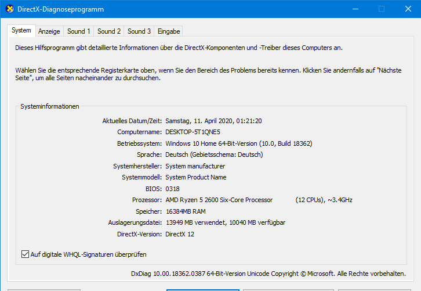Minimize the DirectX-Diagnoseprogramm window
This screenshot has width=421, height=291.
click(x=355, y=9)
